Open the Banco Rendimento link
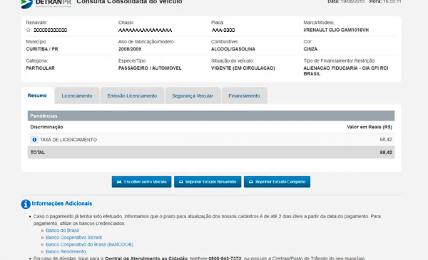The image size is (428, 260). pos(66,252)
